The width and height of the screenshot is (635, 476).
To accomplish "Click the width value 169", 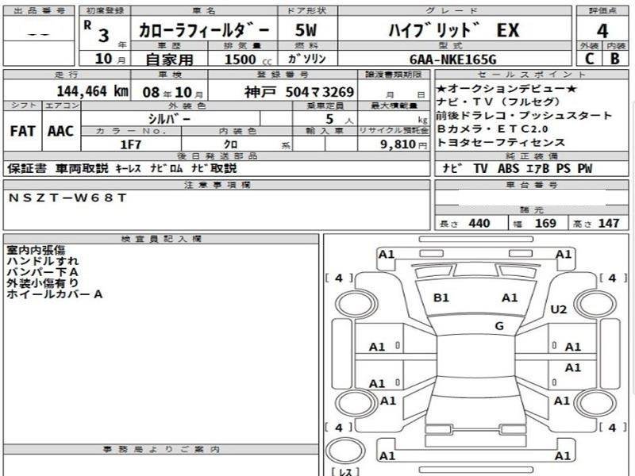I will click(545, 224).
